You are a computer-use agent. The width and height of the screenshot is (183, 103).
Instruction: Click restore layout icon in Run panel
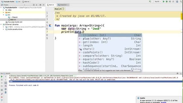(2, 90)
